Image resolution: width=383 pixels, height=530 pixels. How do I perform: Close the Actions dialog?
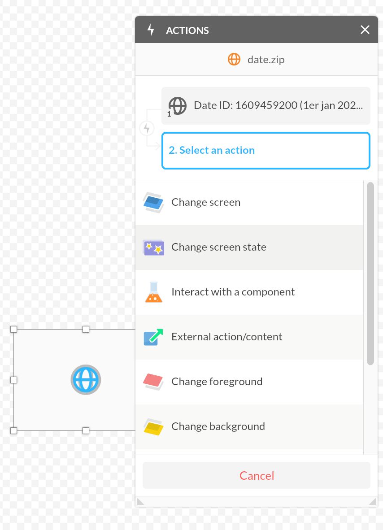(365, 30)
